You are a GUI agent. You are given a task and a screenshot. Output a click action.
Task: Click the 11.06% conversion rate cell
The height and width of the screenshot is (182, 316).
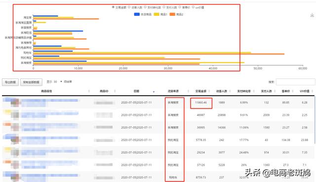[x=244, y=127]
